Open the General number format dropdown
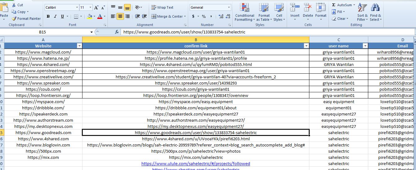 (x=229, y=7)
